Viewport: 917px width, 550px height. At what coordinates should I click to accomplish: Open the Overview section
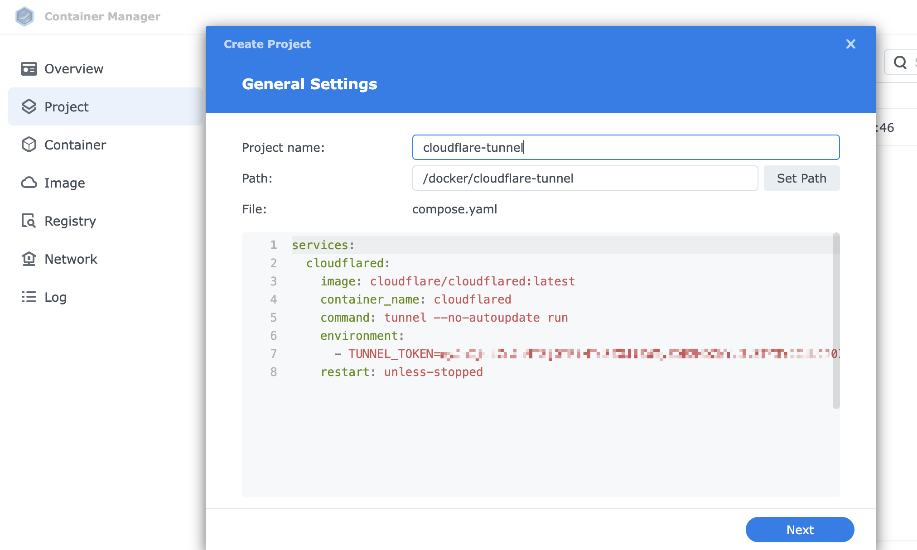tap(106, 69)
